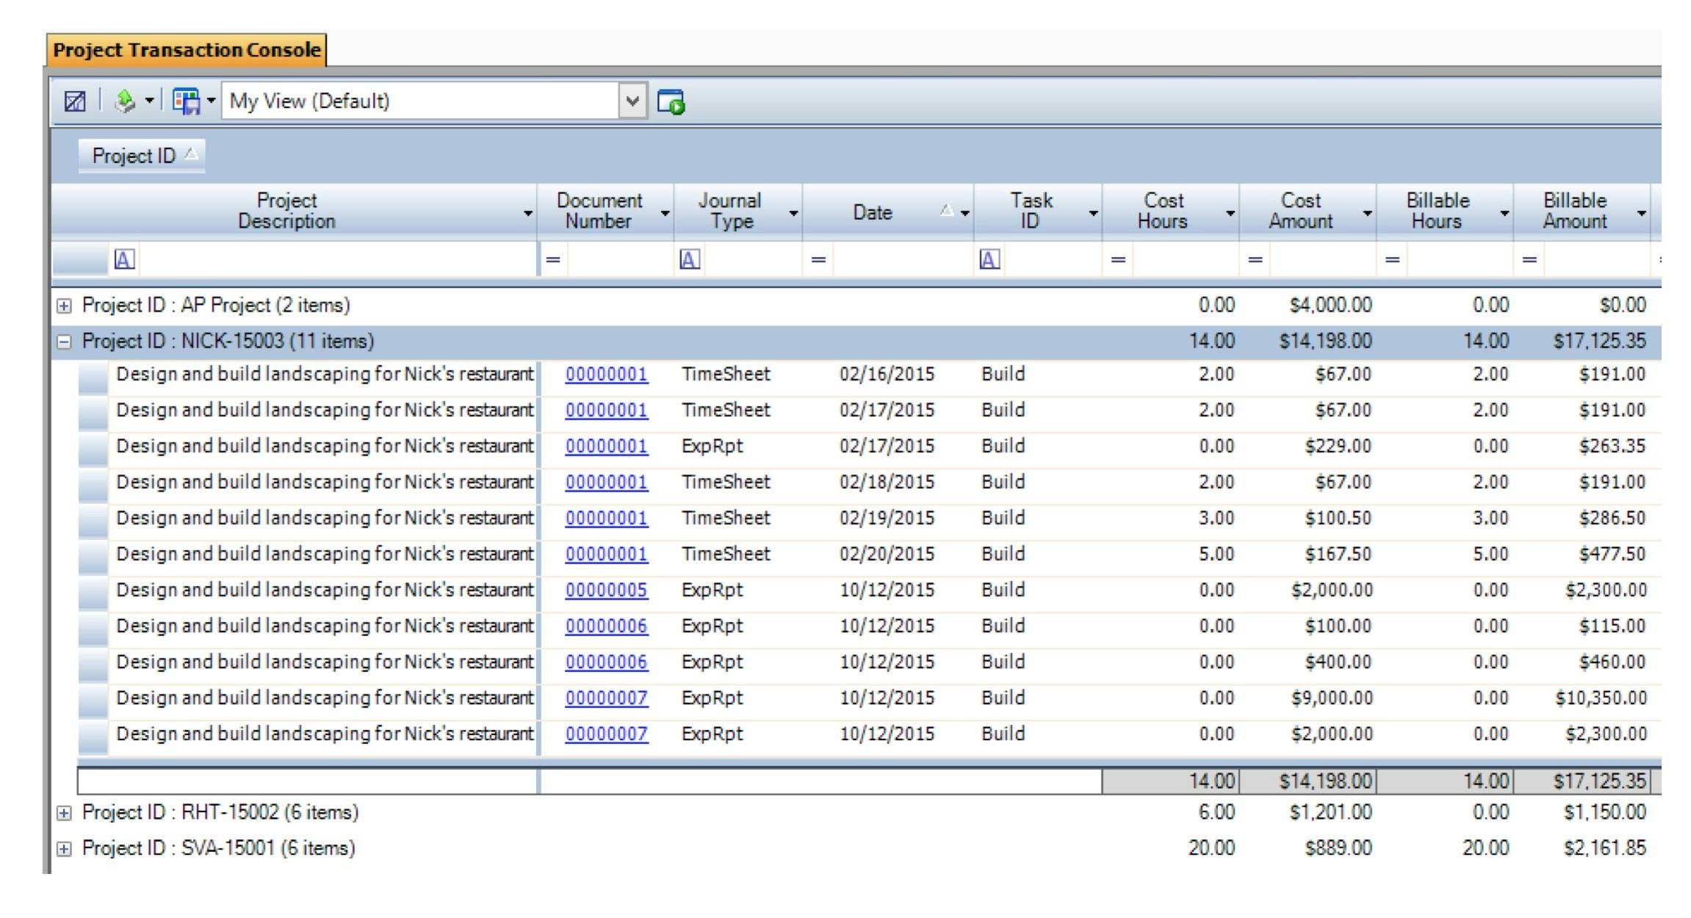The width and height of the screenshot is (1691, 918).
Task: Open the filter dropdown on Journal Type column
Action: coord(792,215)
